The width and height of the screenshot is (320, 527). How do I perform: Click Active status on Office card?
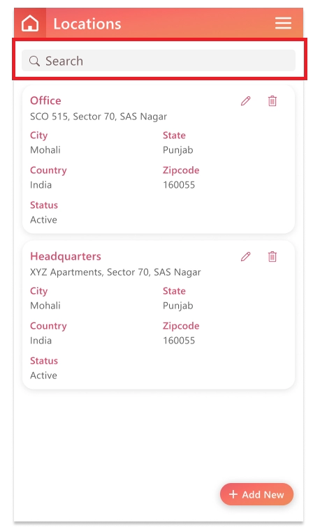(x=43, y=219)
